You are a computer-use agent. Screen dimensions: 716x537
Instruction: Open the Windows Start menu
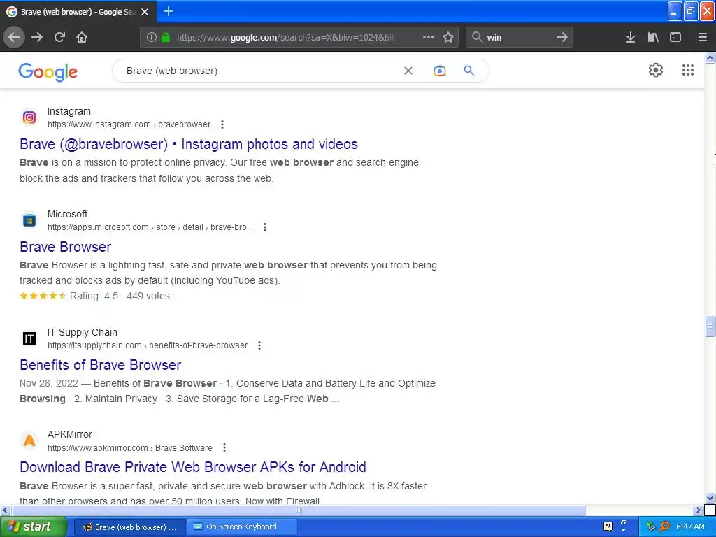(x=34, y=527)
